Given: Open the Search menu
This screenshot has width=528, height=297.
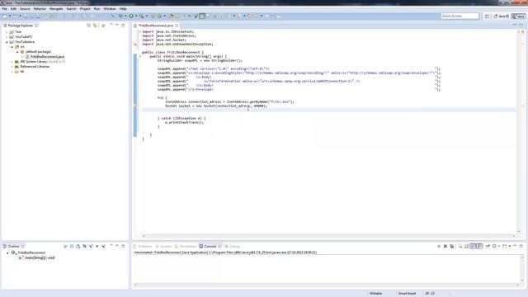Looking at the screenshot, I should point(72,9).
